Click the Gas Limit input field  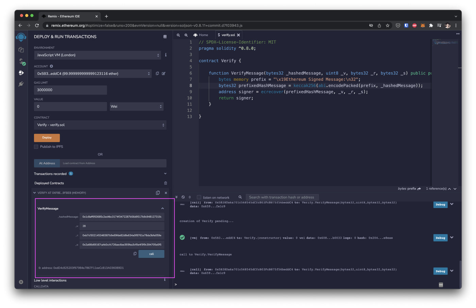coord(70,90)
